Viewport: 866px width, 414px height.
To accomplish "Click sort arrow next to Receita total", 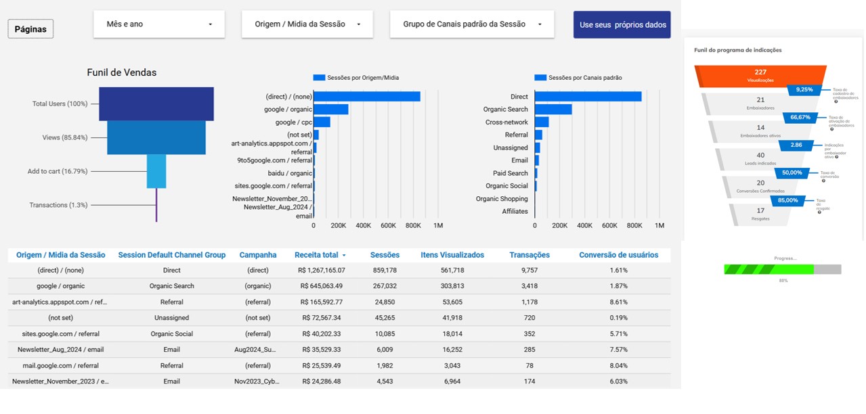I will pyautogui.click(x=343, y=256).
